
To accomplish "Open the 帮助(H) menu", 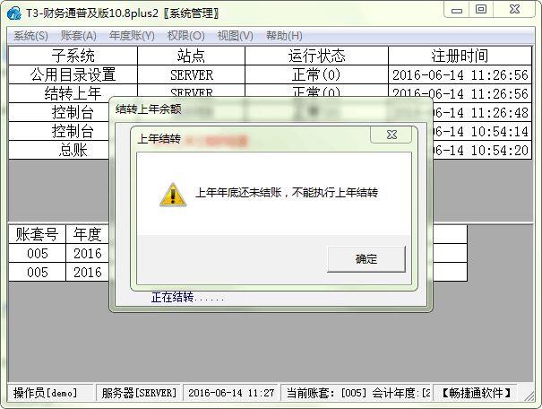I will (284, 36).
